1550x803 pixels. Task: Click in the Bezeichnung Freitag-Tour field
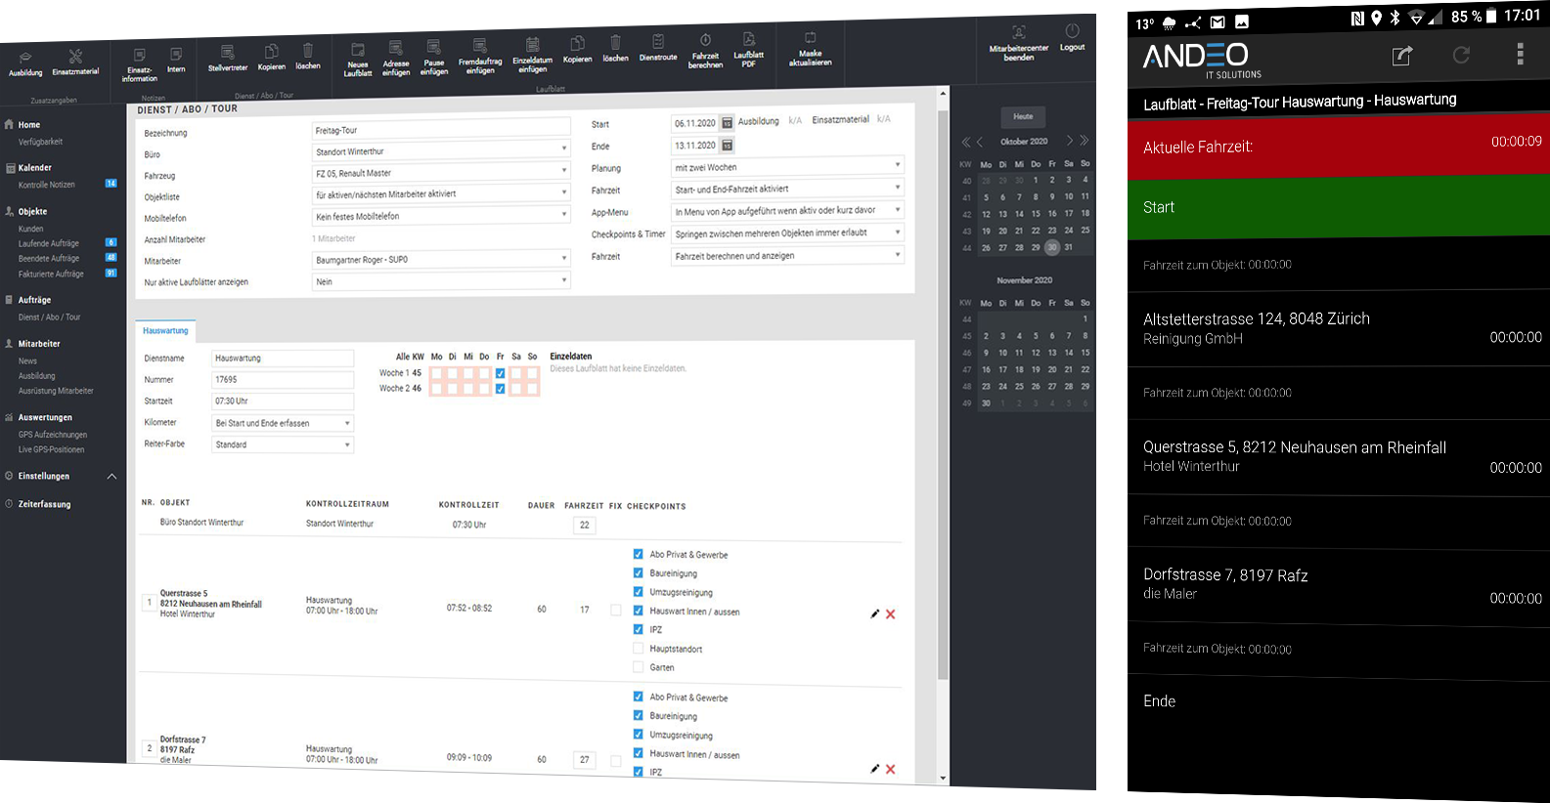441,129
